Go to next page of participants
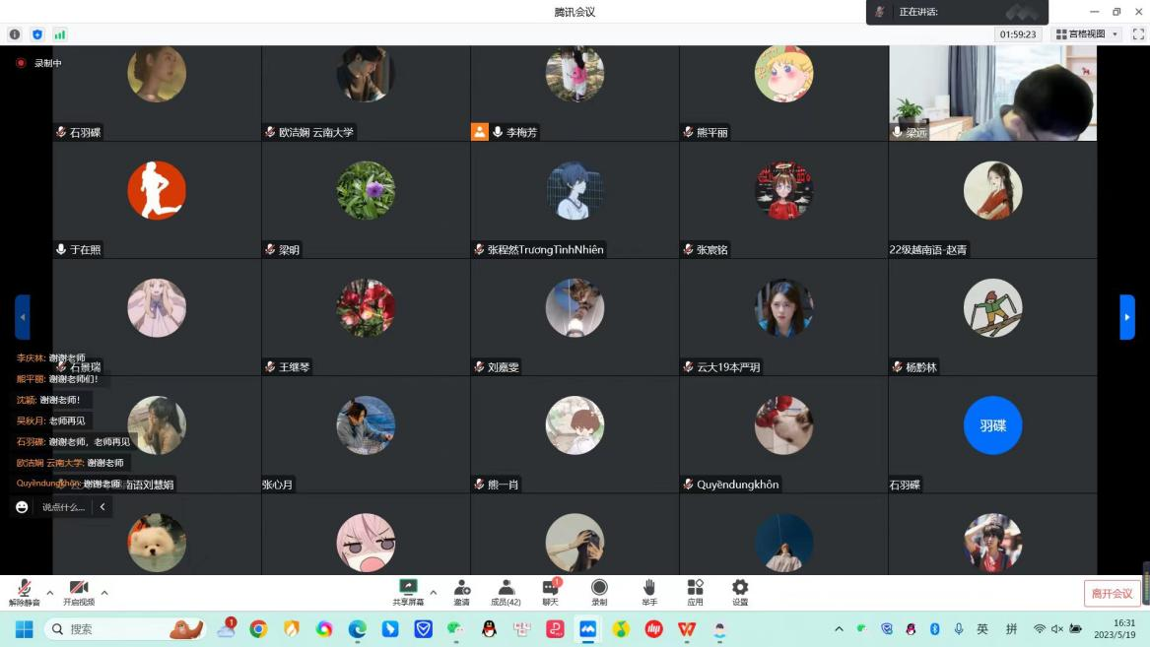This screenshot has height=647, width=1150. pos(1127,317)
